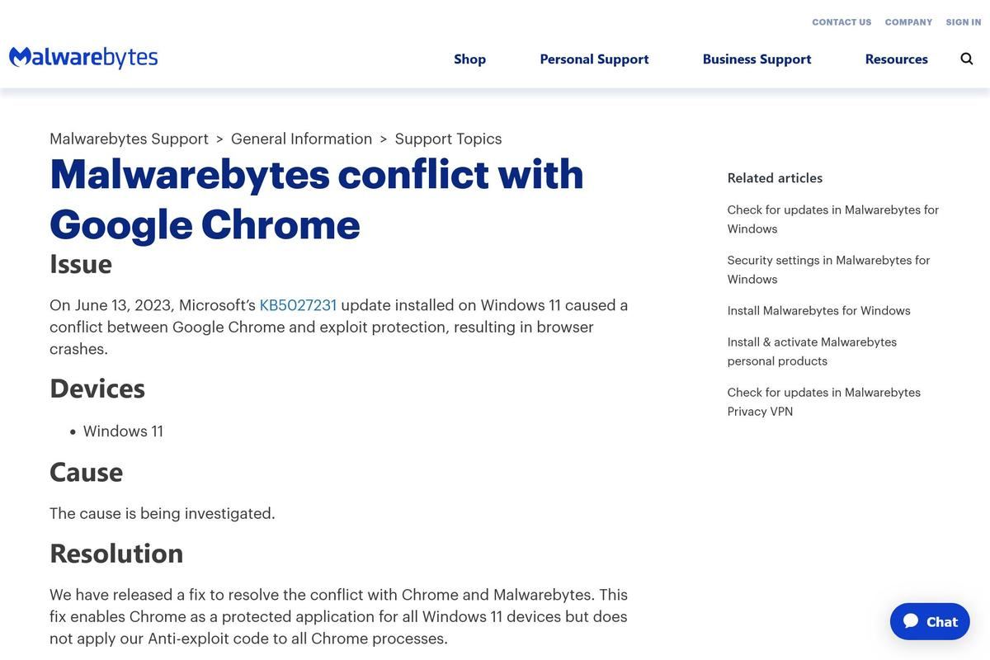Viewport: 990px width, 660px height.
Task: Start a conversation with the Chat button
Action: pyautogui.click(x=930, y=621)
